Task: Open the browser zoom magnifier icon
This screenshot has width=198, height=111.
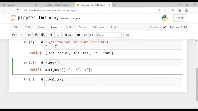Action: tap(160, 10)
